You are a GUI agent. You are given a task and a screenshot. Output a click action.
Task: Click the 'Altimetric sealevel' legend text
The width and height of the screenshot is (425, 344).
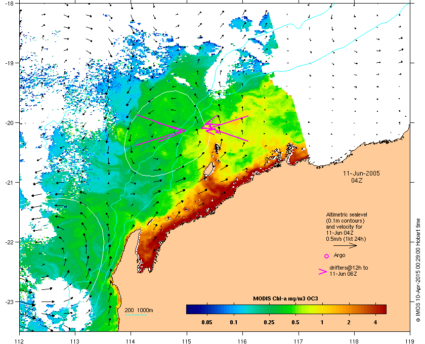click(x=347, y=214)
